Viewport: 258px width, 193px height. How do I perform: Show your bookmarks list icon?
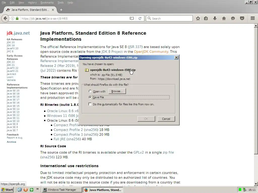(x=206, y=18)
